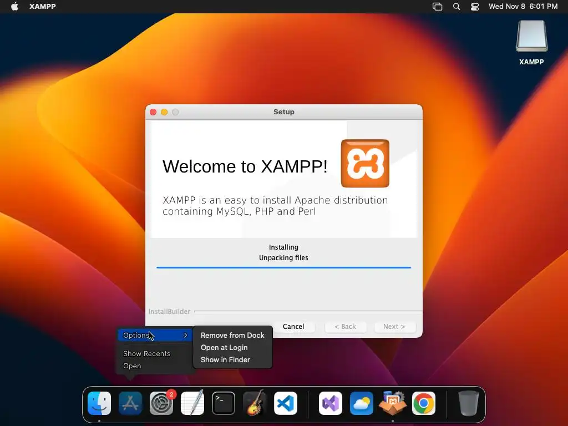Screen dimensions: 568x426
Task: Click the InstallBuilder label
Action: coord(169,312)
